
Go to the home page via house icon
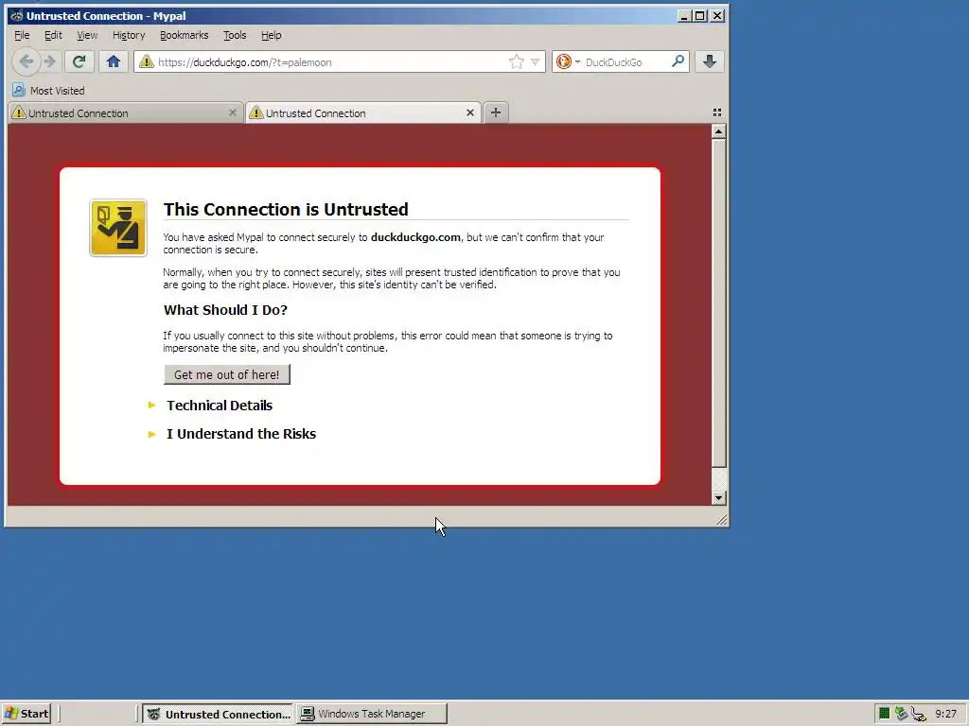pyautogui.click(x=114, y=61)
